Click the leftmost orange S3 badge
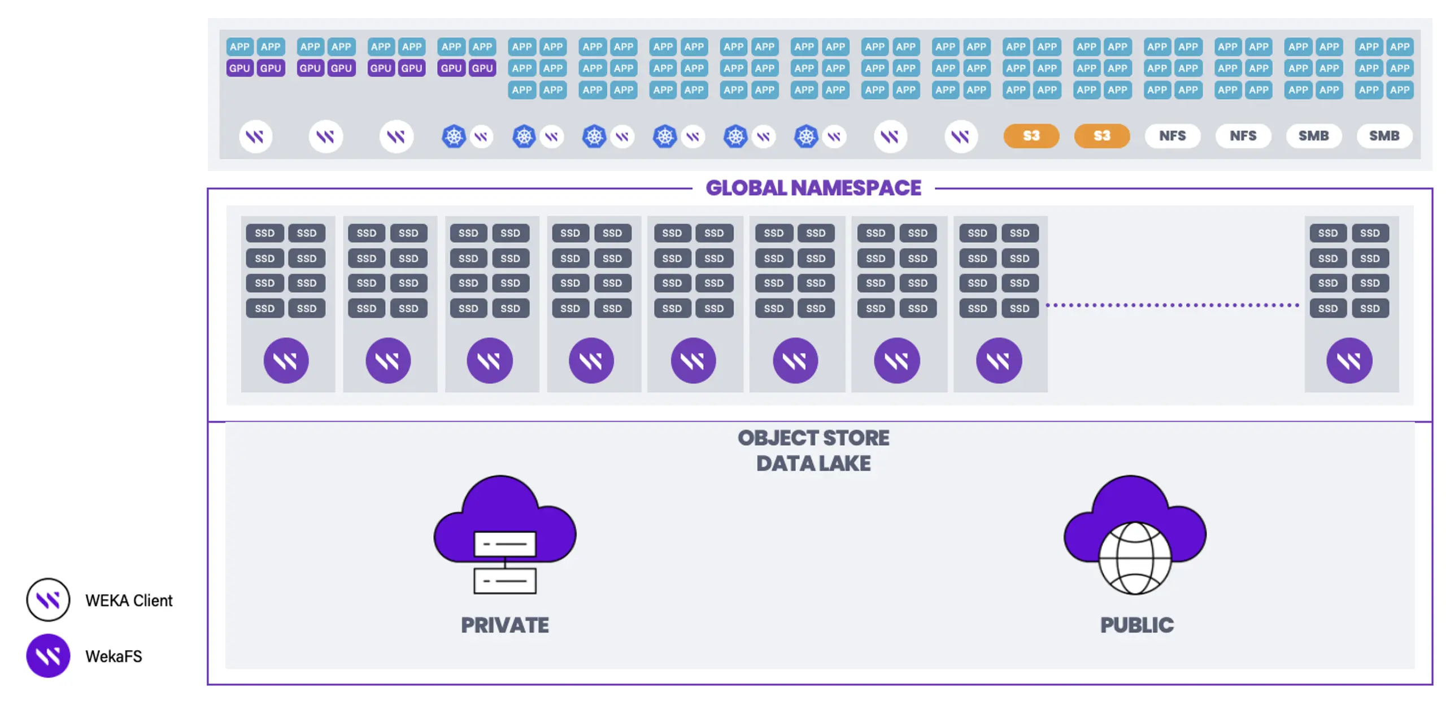This screenshot has width=1446, height=702. pos(1031,135)
